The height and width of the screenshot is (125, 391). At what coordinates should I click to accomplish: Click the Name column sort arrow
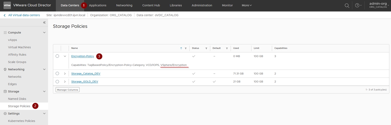pos(181,48)
